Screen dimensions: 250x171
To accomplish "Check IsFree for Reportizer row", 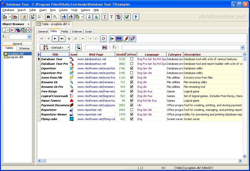I will (132, 110).
